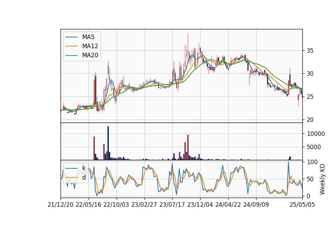Click the green MA20 legend line sample
The image size is (336, 241).
click(x=71, y=55)
